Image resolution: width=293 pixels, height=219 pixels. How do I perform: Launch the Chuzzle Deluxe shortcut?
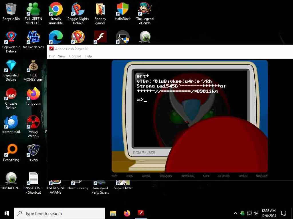[11, 98]
